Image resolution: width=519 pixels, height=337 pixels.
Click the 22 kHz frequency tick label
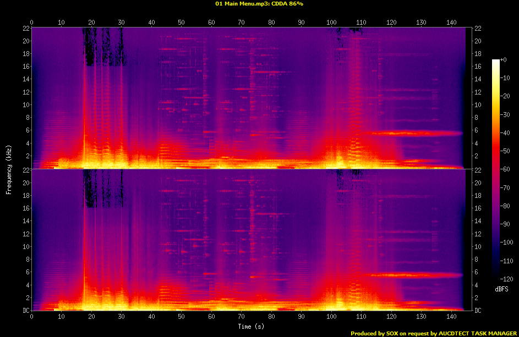pyautogui.click(x=25, y=29)
